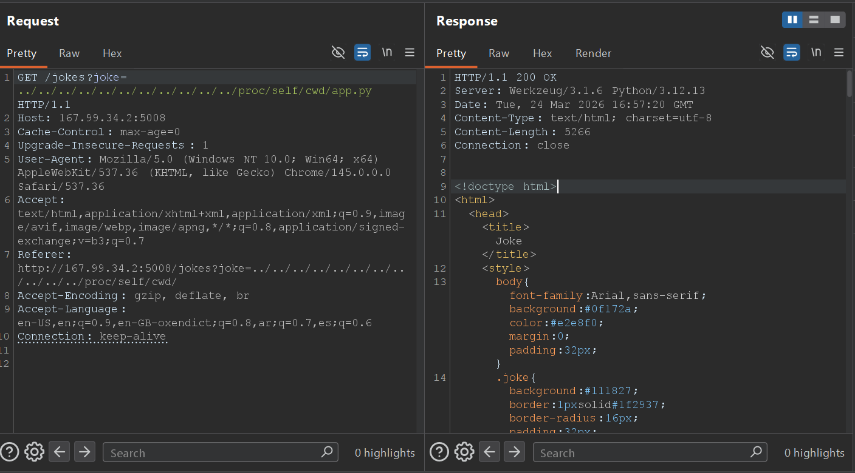This screenshot has width=855, height=473.
Task: Click HTTP/1.1 200 OK status line
Action: [506, 77]
